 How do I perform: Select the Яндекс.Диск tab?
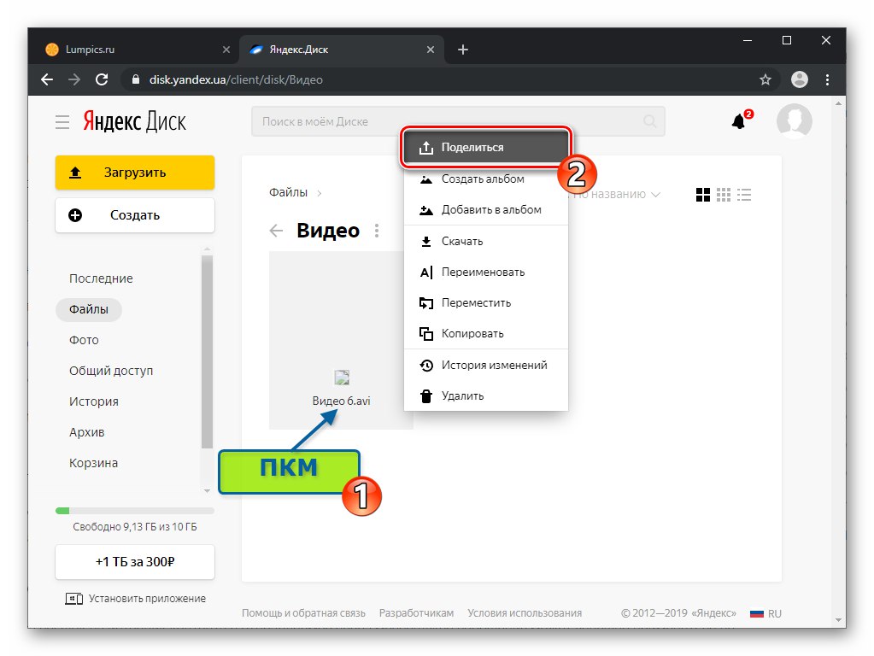coord(342,50)
